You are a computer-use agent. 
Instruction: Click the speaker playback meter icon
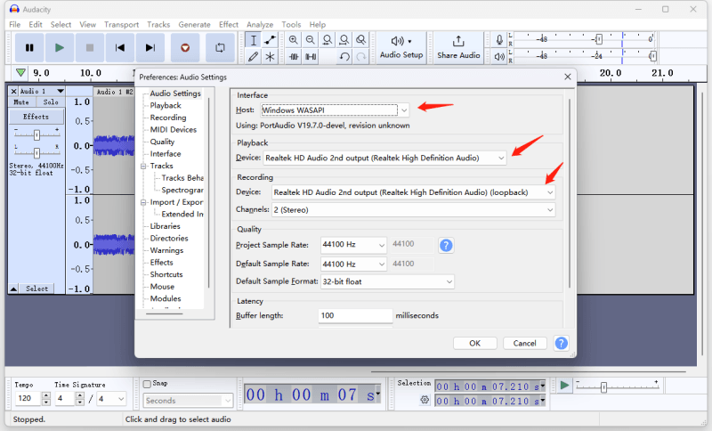pos(499,57)
